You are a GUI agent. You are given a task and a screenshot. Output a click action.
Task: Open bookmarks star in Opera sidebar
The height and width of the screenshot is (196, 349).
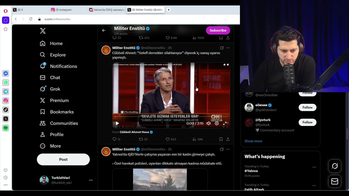(x=5, y=29)
